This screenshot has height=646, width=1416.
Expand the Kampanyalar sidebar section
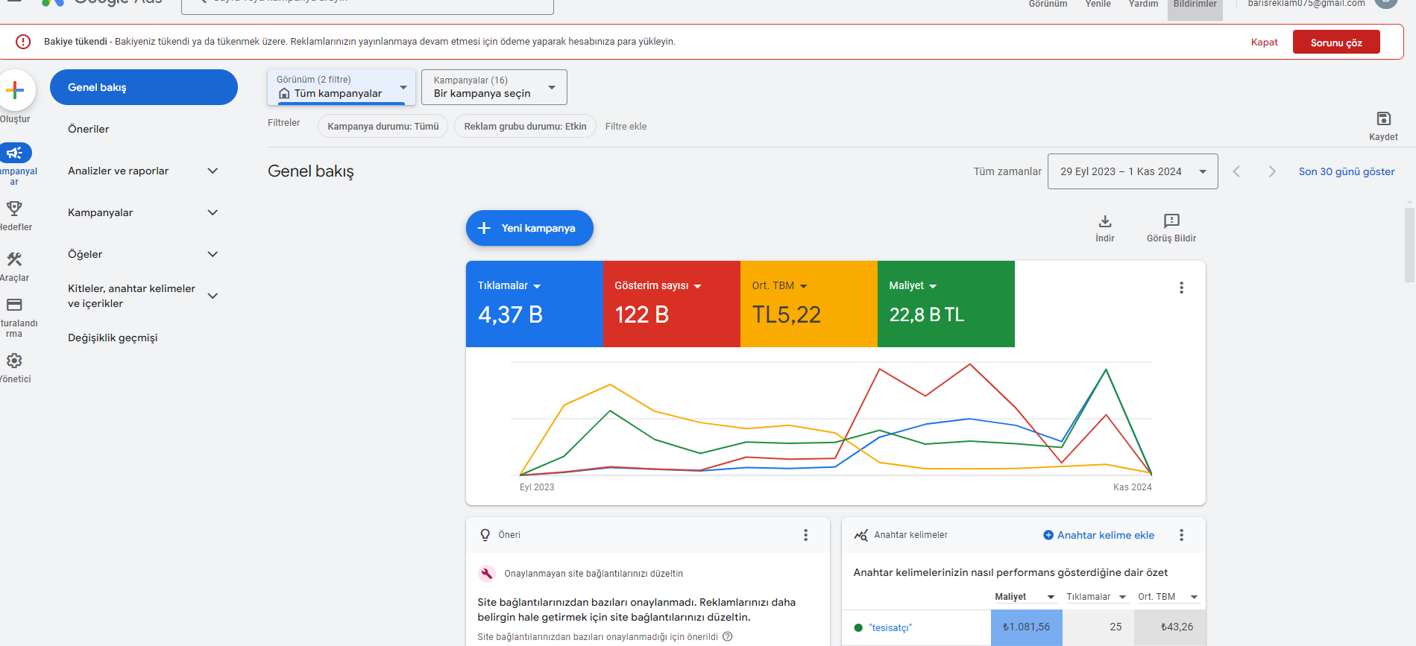(213, 212)
